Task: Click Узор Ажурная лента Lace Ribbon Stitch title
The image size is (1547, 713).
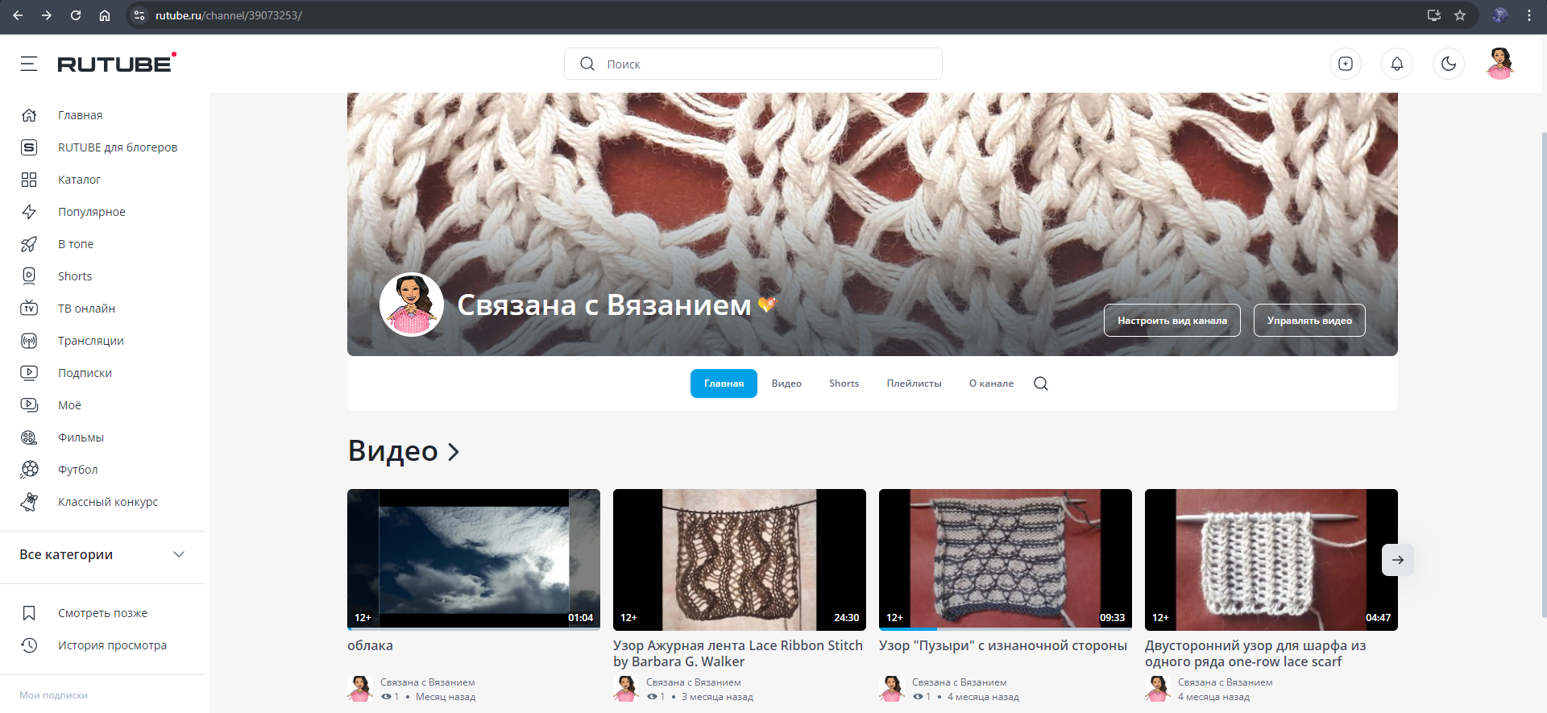Action: [x=738, y=653]
